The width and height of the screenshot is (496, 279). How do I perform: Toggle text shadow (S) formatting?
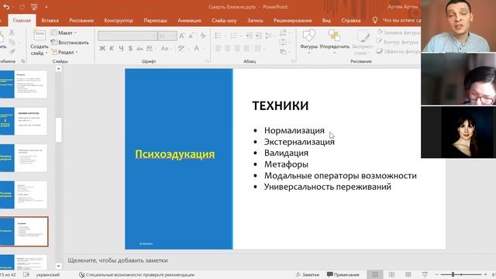(130, 48)
